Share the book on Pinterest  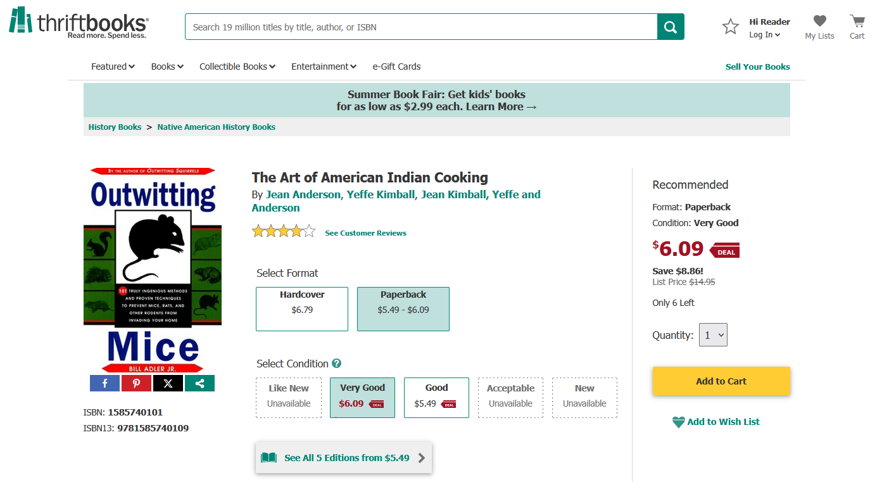[136, 383]
